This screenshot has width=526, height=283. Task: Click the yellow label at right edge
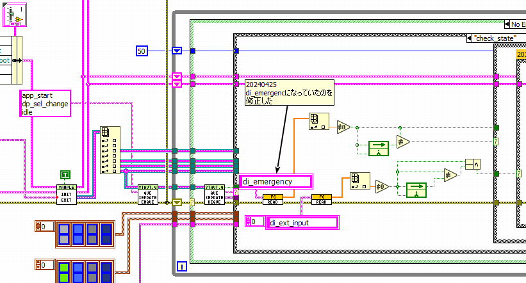(x=521, y=54)
